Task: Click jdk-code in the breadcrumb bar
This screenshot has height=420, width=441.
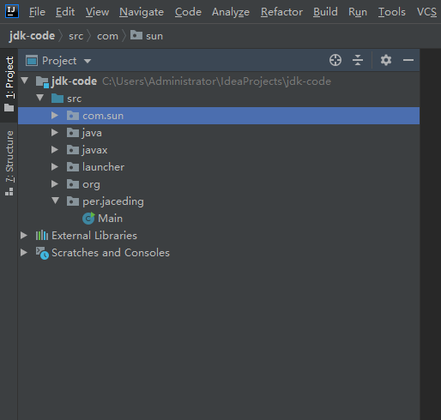Action: click(32, 36)
